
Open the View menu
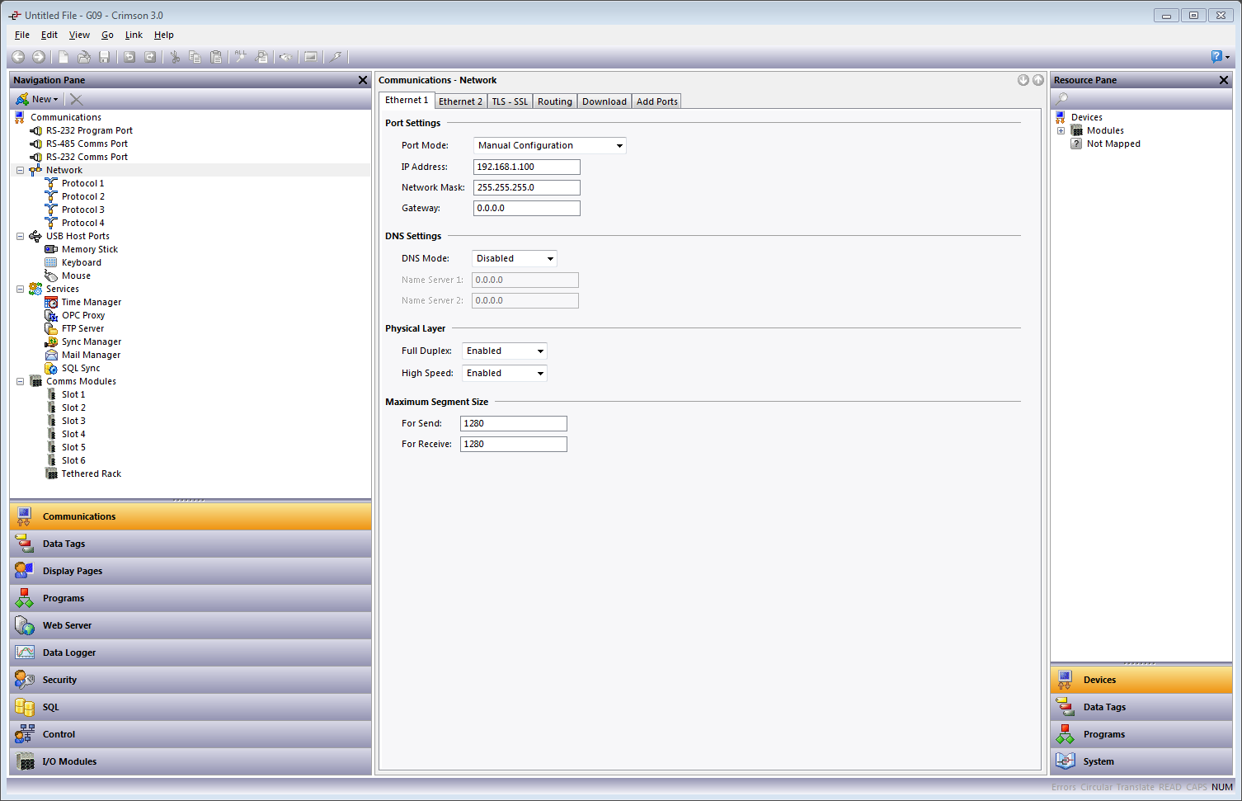79,35
